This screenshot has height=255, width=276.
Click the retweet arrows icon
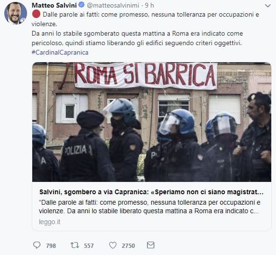coord(74,245)
